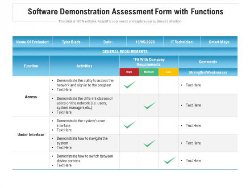Screen dimensions: 250x188
Task: Click 'Demonstrate the system's user interface' text
Action: tap(81, 123)
